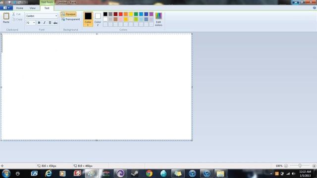Open the Edit colors dialog
This screenshot has width=317, height=178.
click(158, 19)
